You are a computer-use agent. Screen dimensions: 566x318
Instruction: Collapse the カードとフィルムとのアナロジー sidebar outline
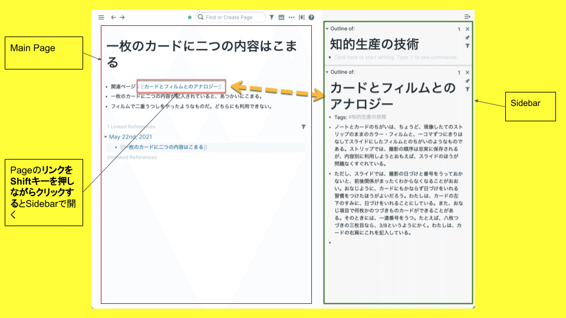click(327, 72)
